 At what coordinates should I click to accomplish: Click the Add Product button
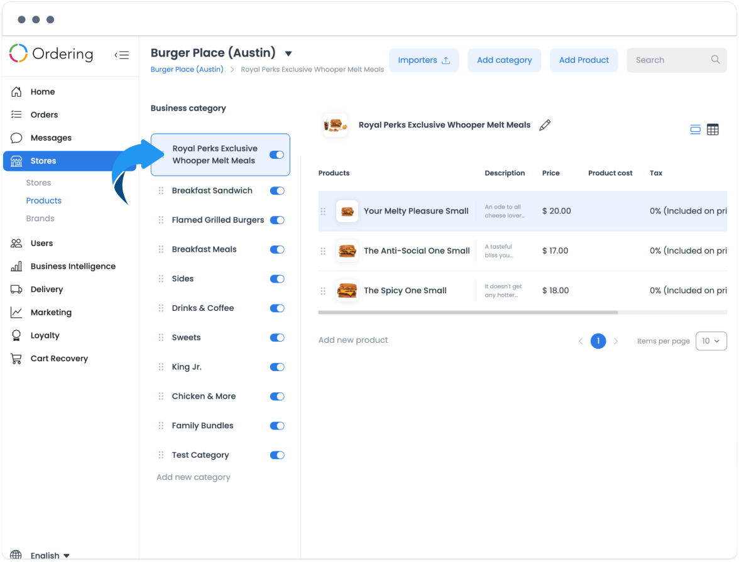click(583, 60)
